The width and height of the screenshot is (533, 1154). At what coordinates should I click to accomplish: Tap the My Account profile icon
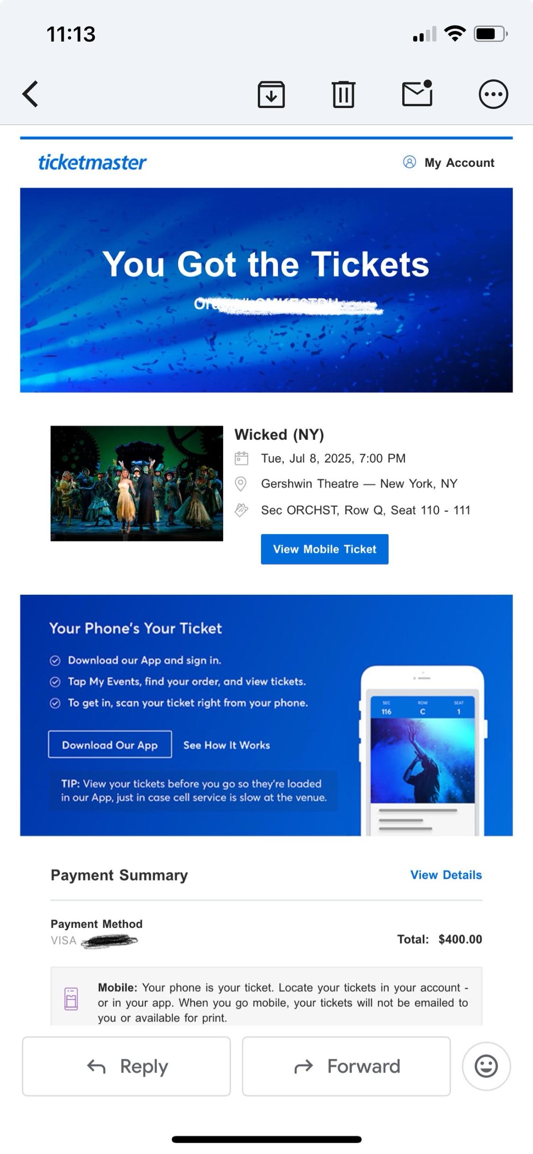click(409, 162)
